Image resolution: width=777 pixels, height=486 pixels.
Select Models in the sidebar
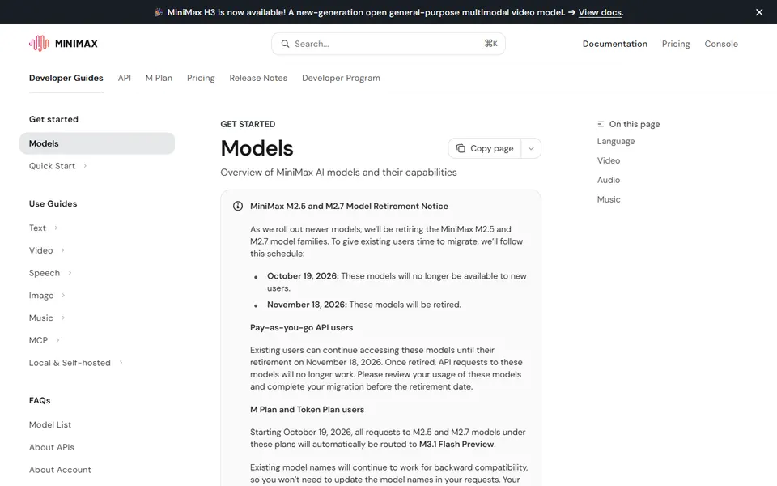97,143
